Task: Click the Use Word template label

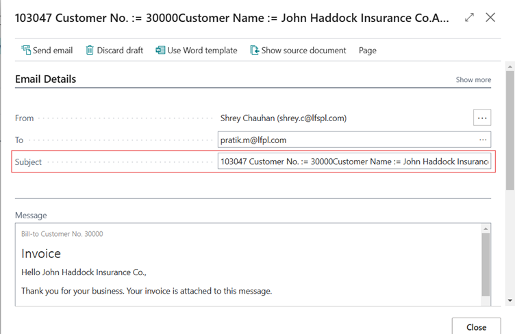Action: (202, 51)
